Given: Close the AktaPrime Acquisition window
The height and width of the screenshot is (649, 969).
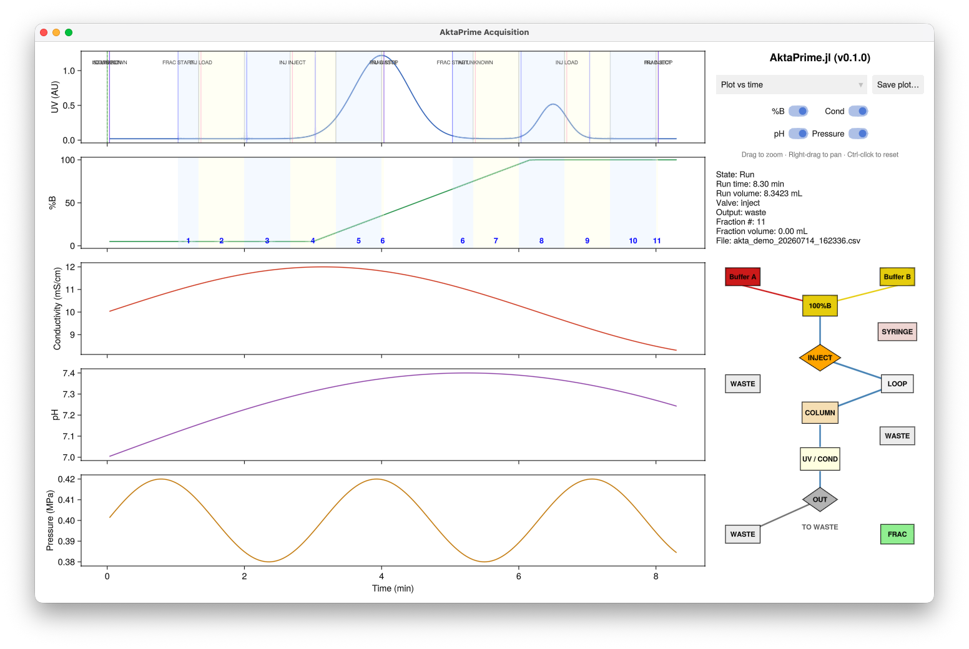Looking at the screenshot, I should pos(44,32).
